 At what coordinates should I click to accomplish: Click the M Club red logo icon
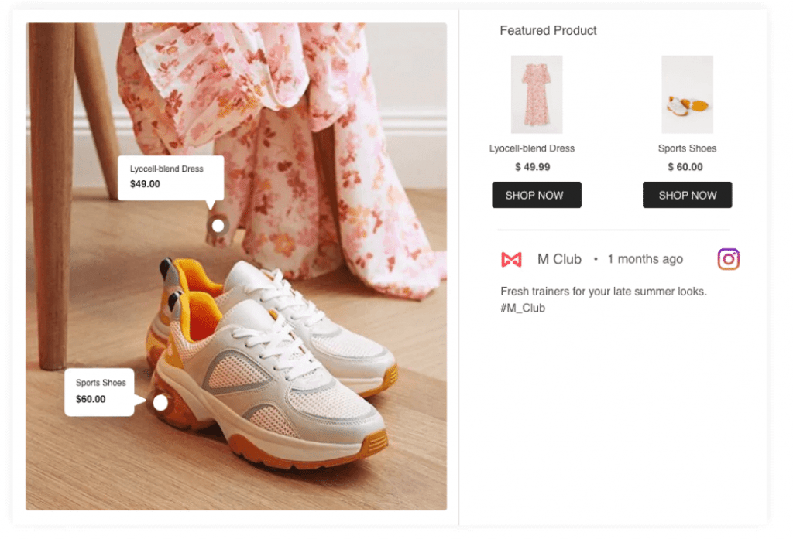tap(511, 260)
